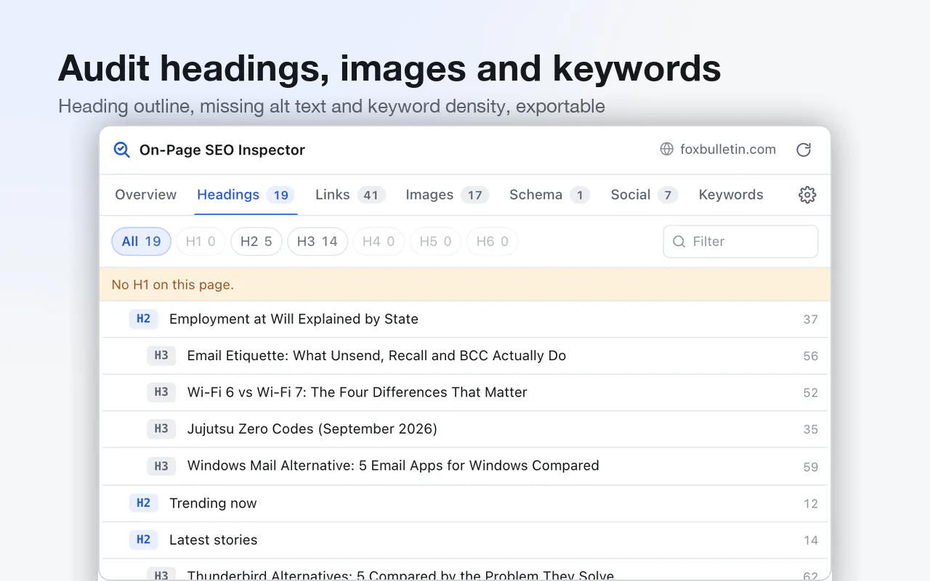Click character count 59 for Windows Mail Alternative
The image size is (930, 581).
point(811,467)
